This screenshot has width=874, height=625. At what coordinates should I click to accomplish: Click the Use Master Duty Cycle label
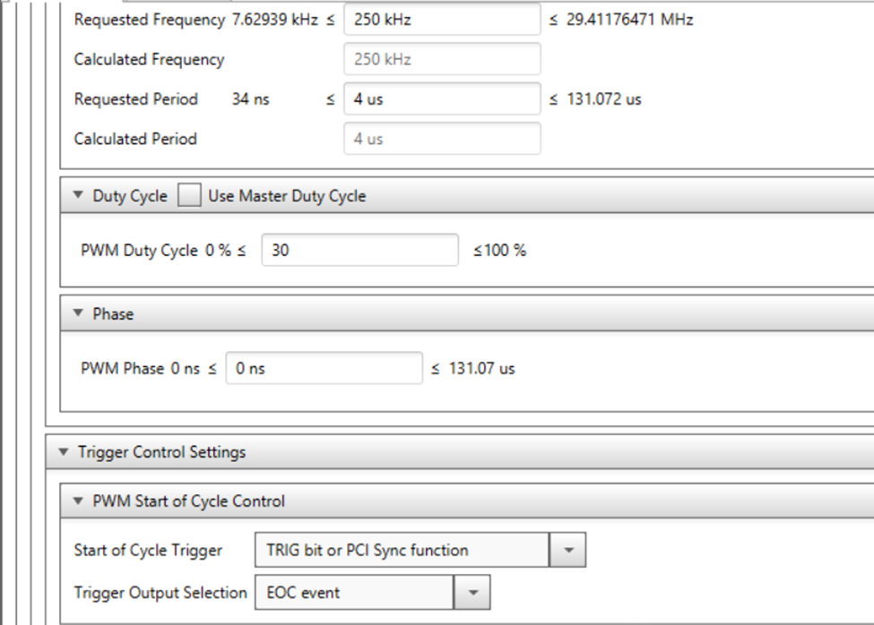click(x=287, y=196)
